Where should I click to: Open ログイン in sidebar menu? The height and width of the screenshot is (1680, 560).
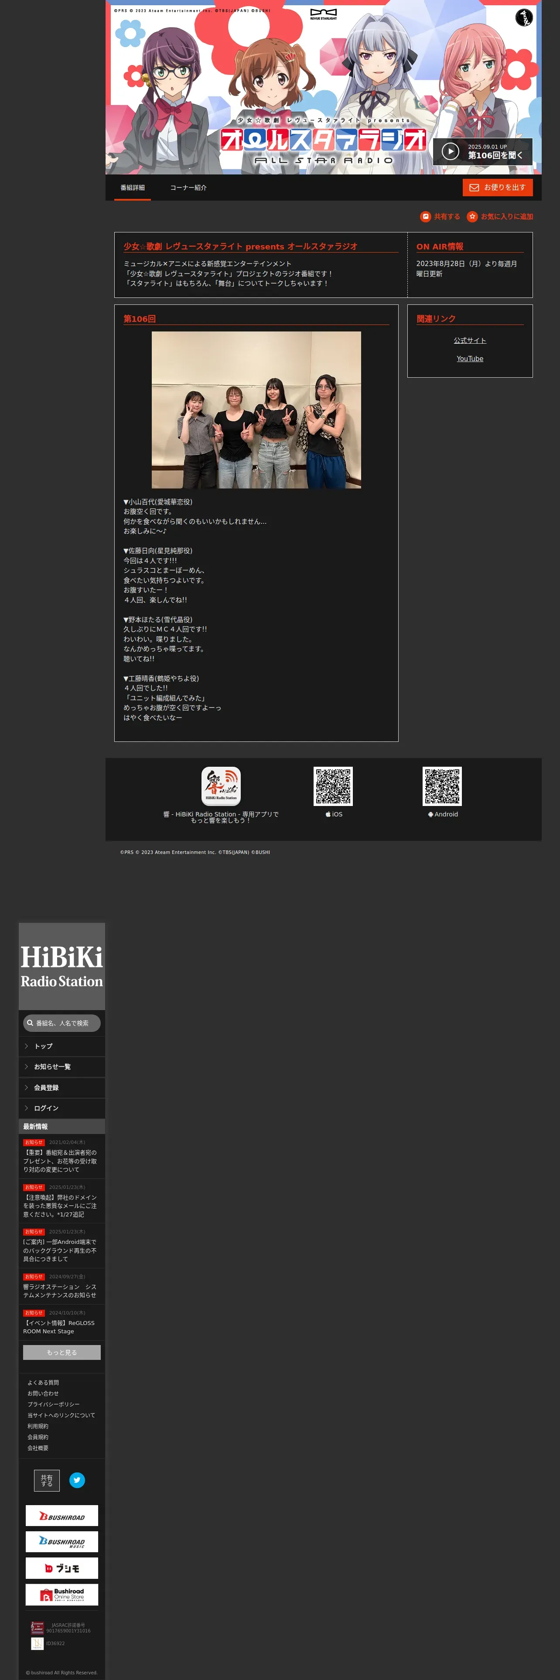click(x=62, y=1108)
